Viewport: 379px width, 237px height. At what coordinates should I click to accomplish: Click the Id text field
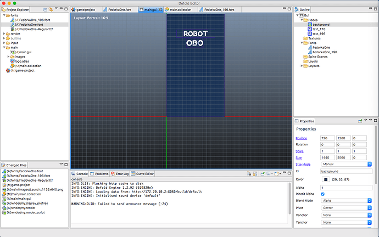(346, 172)
